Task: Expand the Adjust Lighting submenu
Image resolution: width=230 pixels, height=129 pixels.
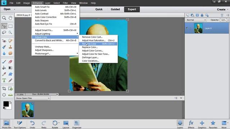Action: click(55, 34)
